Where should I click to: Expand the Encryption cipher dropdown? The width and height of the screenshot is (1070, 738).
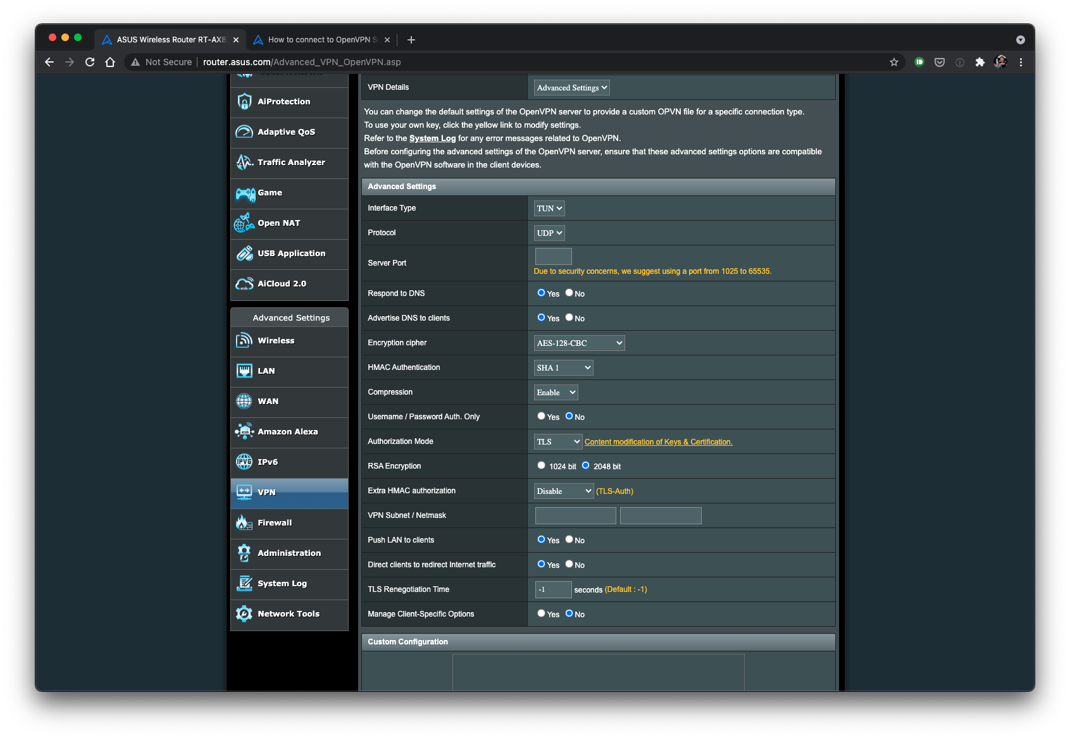click(579, 343)
